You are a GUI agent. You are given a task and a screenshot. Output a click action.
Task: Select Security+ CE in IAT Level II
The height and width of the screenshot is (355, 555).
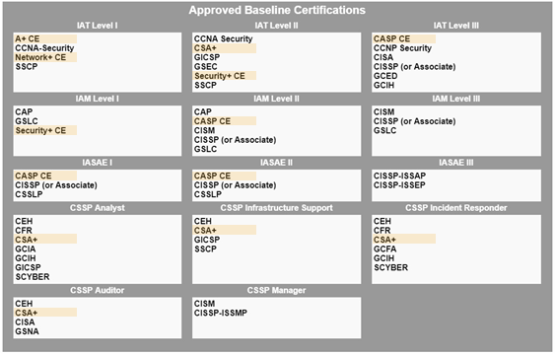tap(220, 76)
